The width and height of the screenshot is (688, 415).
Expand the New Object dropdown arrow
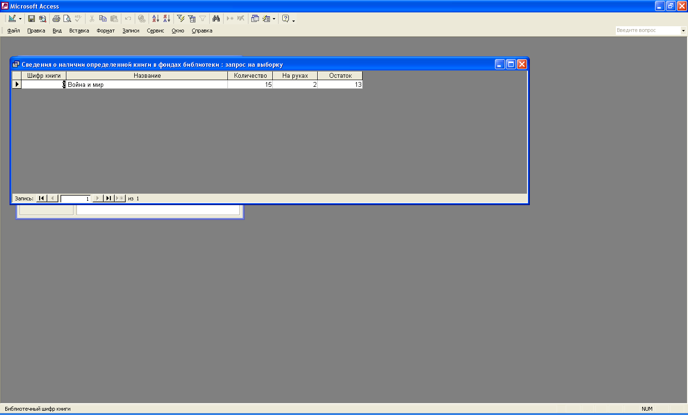(274, 19)
